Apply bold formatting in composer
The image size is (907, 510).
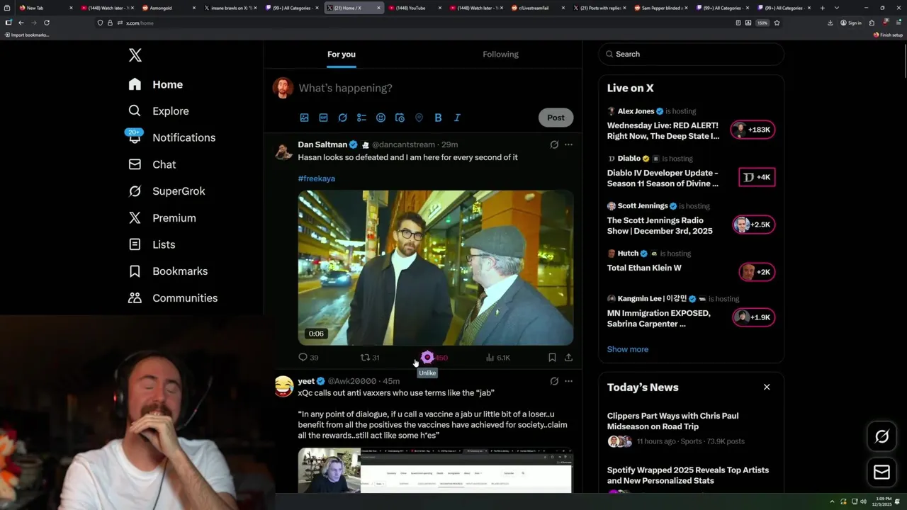tap(438, 118)
